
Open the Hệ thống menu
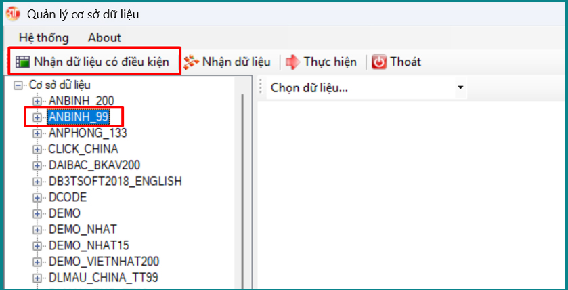43,37
